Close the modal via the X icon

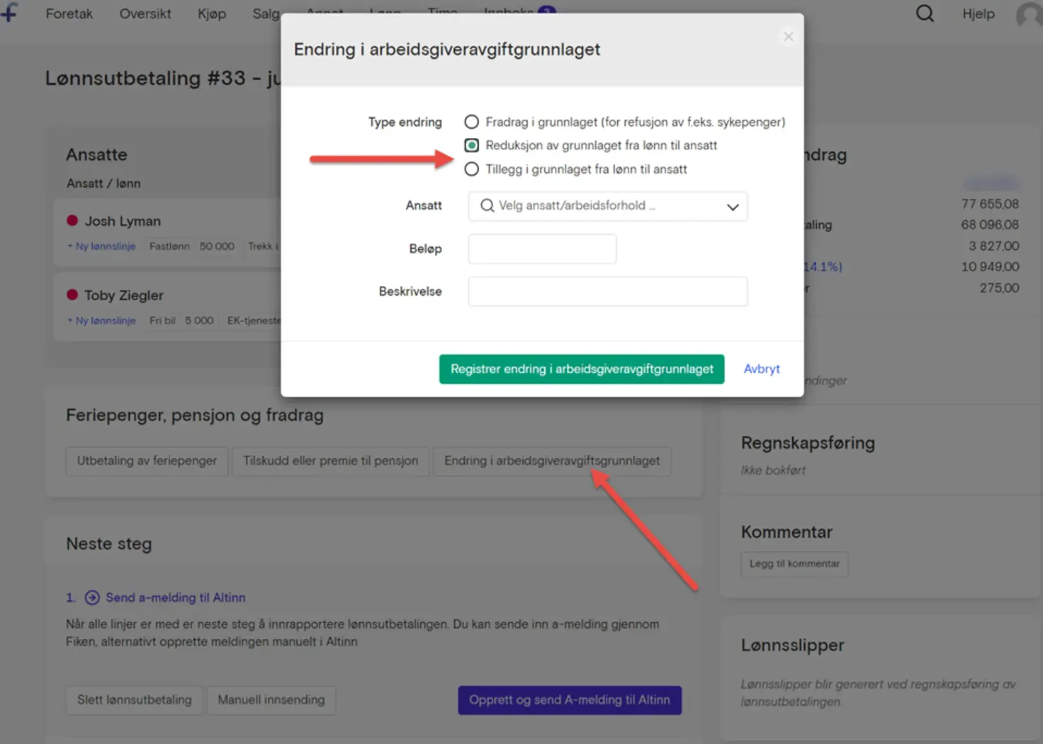(x=788, y=36)
